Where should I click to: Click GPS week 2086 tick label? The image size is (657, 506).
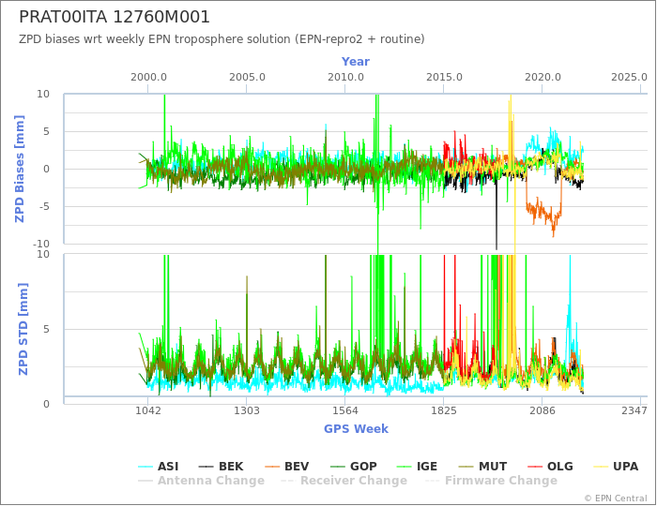tap(542, 410)
